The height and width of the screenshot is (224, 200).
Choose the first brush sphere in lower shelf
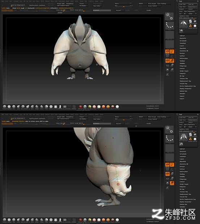[5, 220]
